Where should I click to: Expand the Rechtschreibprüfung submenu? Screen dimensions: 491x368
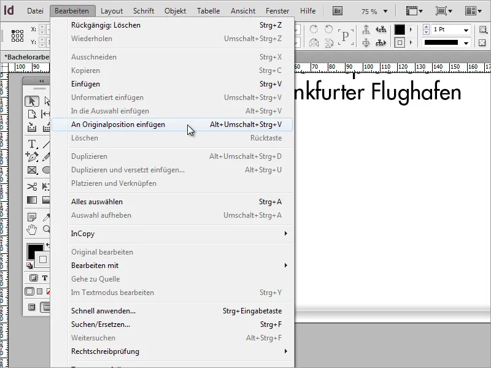(x=285, y=351)
